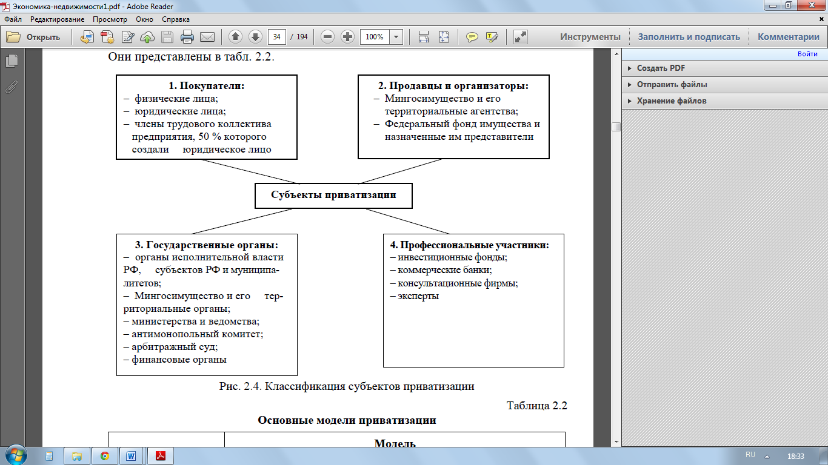This screenshot has width=828, height=465.
Task: Select the highlight text tool
Action: 492,37
